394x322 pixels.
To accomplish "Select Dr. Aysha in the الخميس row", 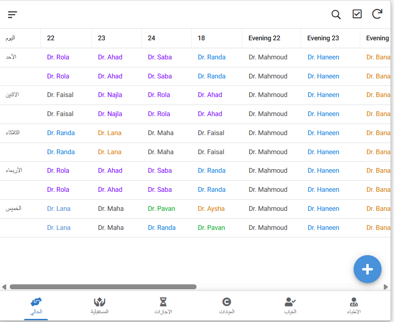I will [x=211, y=209].
